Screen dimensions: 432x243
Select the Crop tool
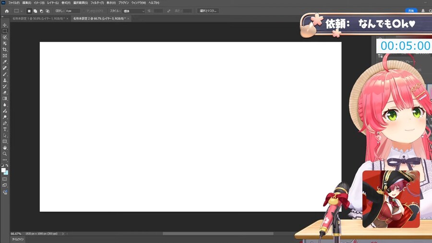coord(5,49)
